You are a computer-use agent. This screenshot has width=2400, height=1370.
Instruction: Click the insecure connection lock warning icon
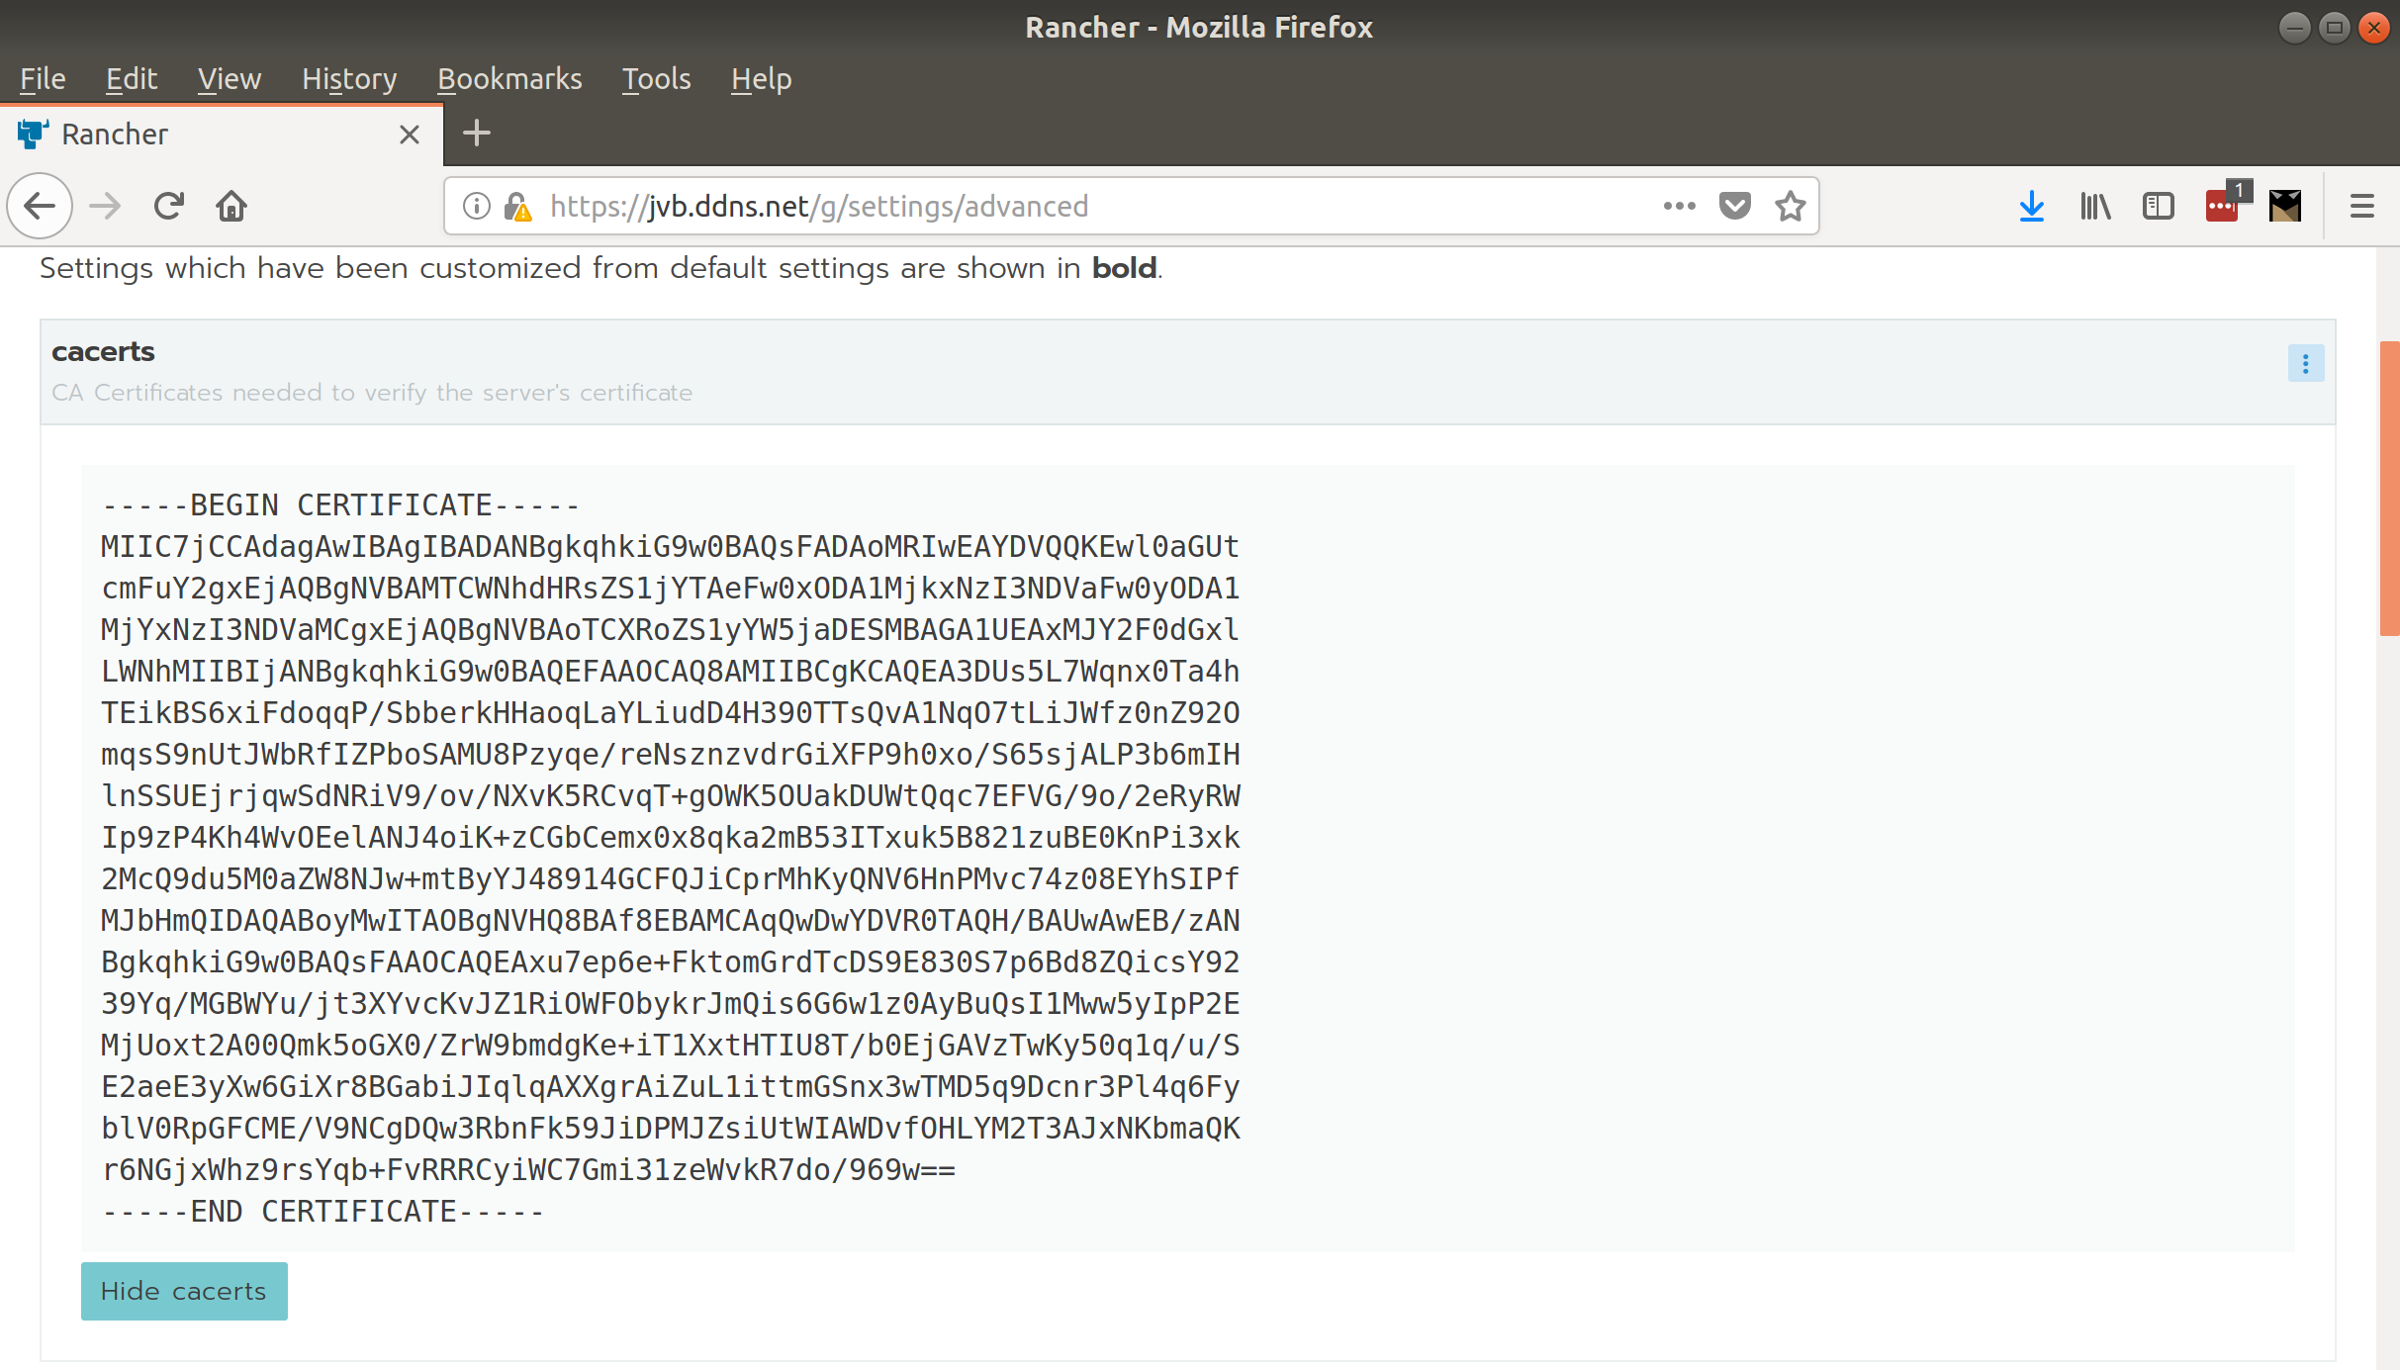click(517, 206)
